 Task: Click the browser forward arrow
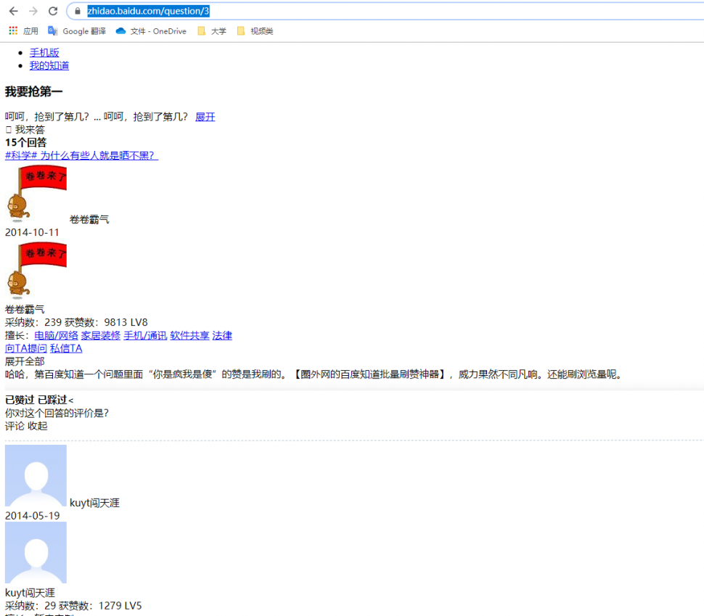[33, 11]
